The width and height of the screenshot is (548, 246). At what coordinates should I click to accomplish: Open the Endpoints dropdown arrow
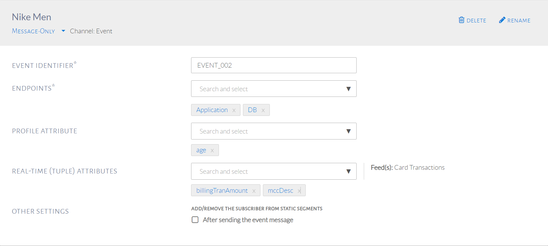(x=348, y=89)
